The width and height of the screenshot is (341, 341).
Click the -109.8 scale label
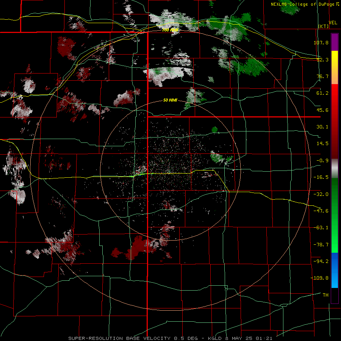pyautogui.click(x=320, y=278)
